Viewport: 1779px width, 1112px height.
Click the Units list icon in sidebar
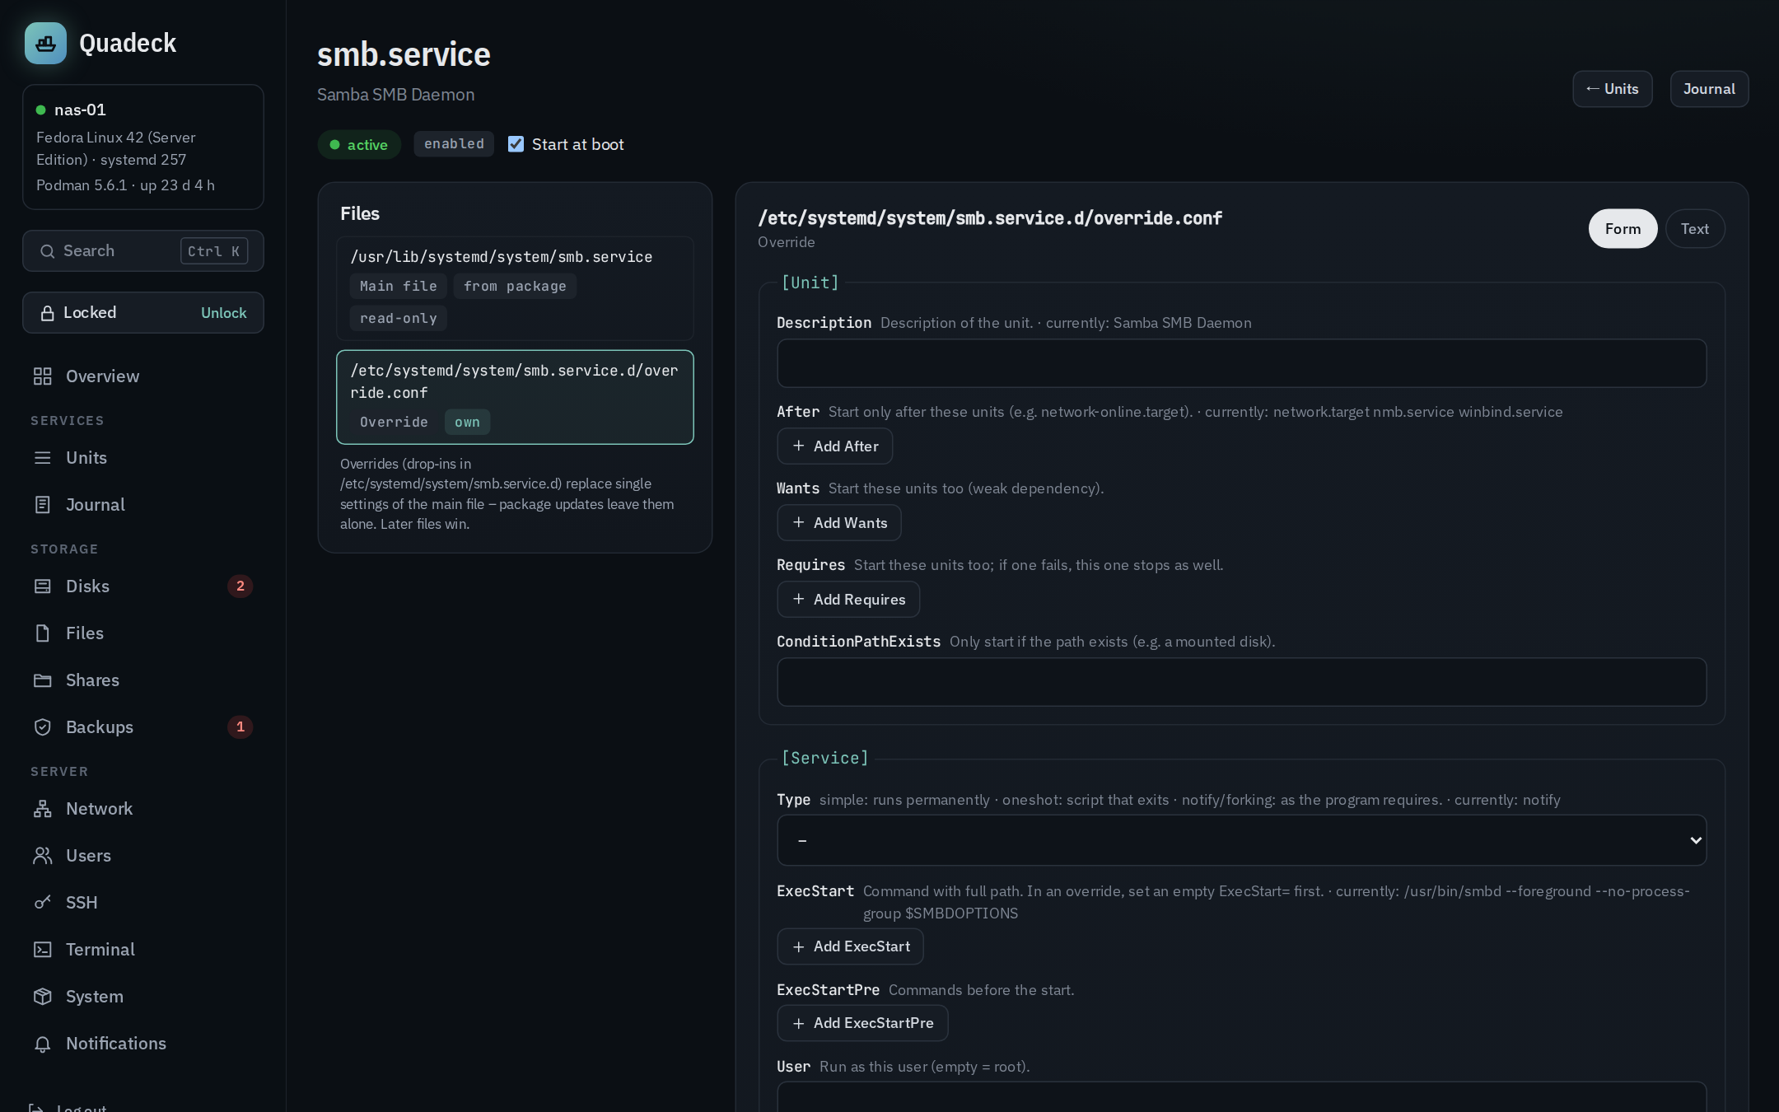click(x=43, y=458)
